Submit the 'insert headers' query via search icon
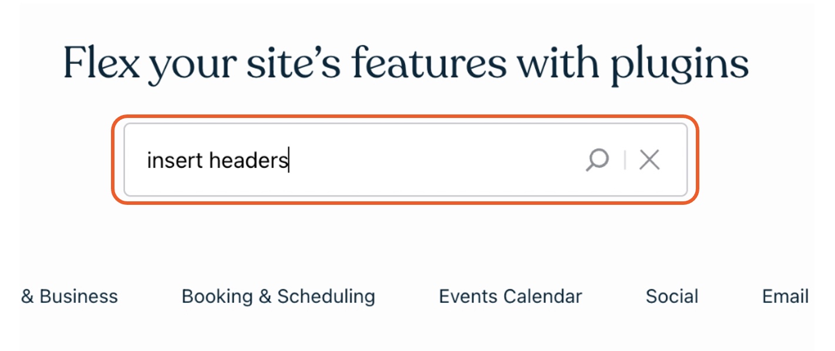Screen dimensions: 835x351 pyautogui.click(x=597, y=160)
